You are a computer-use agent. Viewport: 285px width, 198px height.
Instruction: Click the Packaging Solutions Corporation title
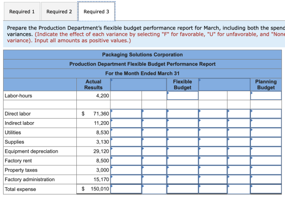coord(142,54)
